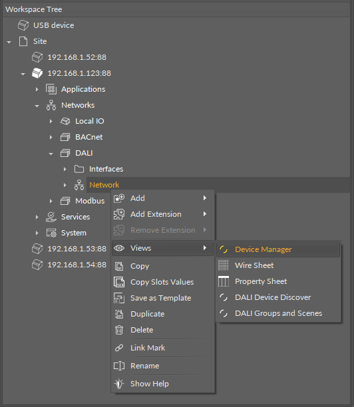Screen dimensions: 354x407
Task: Click the Interfaces folder icon
Action: pos(79,169)
